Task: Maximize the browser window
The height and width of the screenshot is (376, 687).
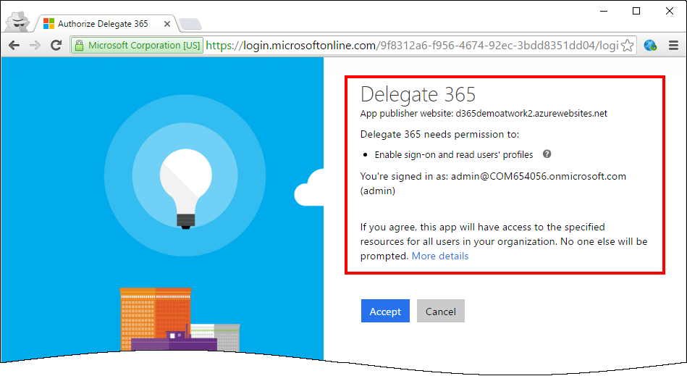Action: pos(636,11)
